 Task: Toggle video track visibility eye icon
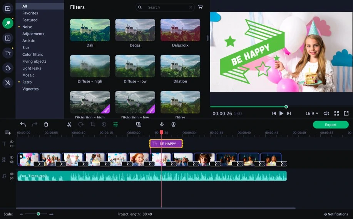(12, 157)
